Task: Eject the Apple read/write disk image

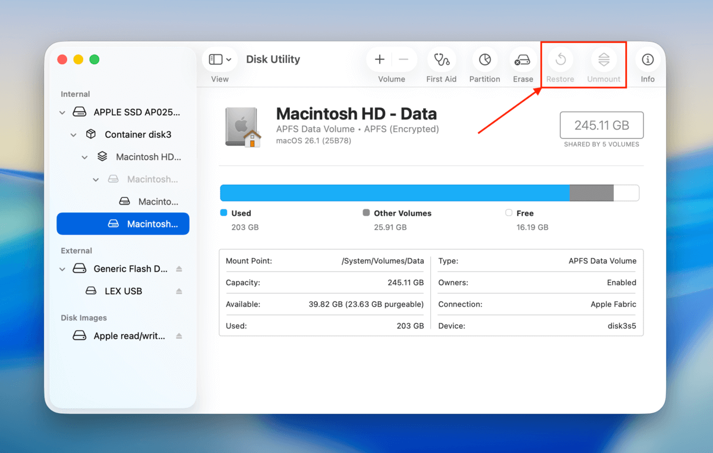Action: (x=179, y=335)
